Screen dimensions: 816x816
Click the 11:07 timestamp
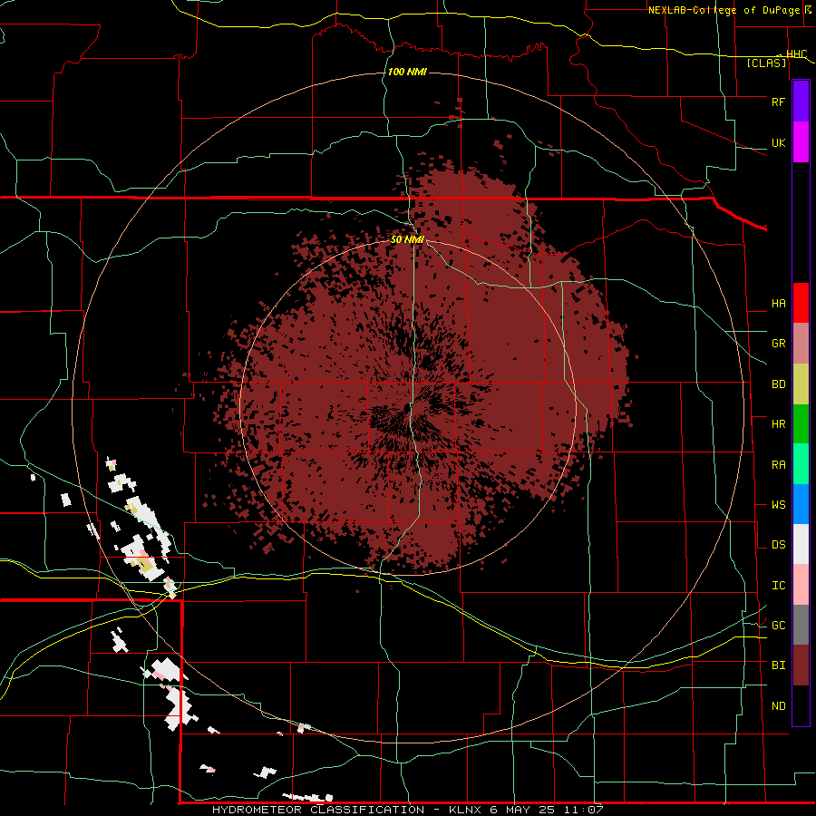point(585,810)
